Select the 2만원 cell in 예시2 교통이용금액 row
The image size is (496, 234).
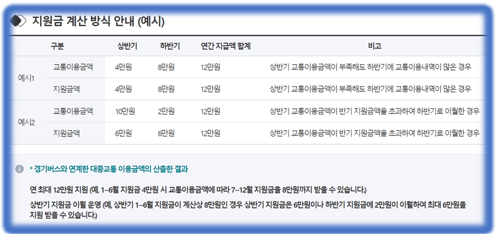tap(166, 111)
